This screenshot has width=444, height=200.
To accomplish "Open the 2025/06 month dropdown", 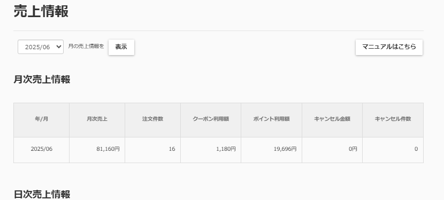I will tap(41, 47).
